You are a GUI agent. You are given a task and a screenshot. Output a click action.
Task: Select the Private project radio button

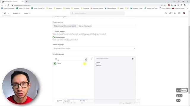(53, 37)
